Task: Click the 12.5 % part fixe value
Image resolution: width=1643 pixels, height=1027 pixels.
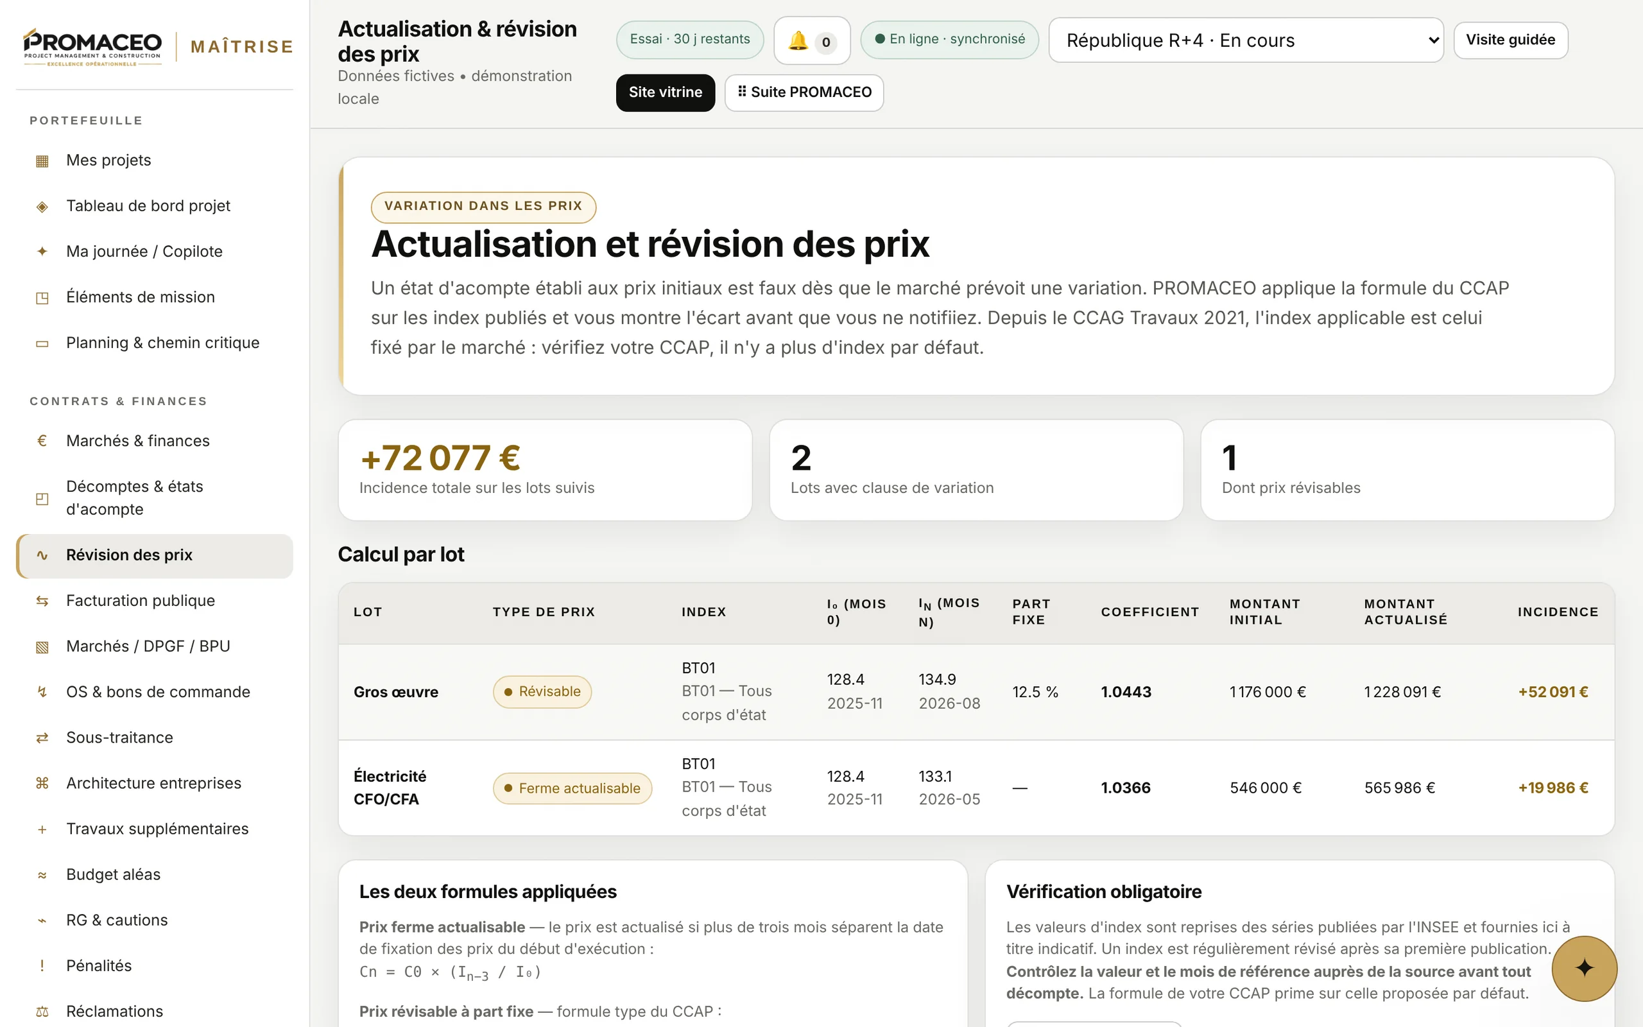Action: point(1035,692)
